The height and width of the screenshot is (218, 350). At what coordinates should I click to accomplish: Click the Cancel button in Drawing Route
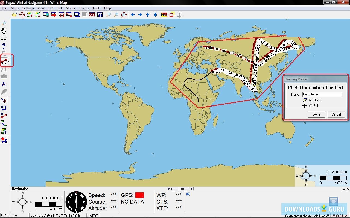[336, 114]
